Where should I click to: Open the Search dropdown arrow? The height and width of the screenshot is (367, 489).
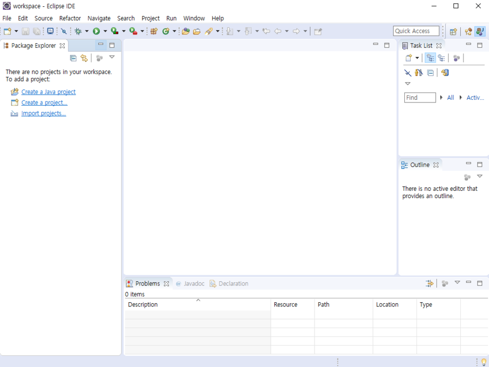point(218,31)
